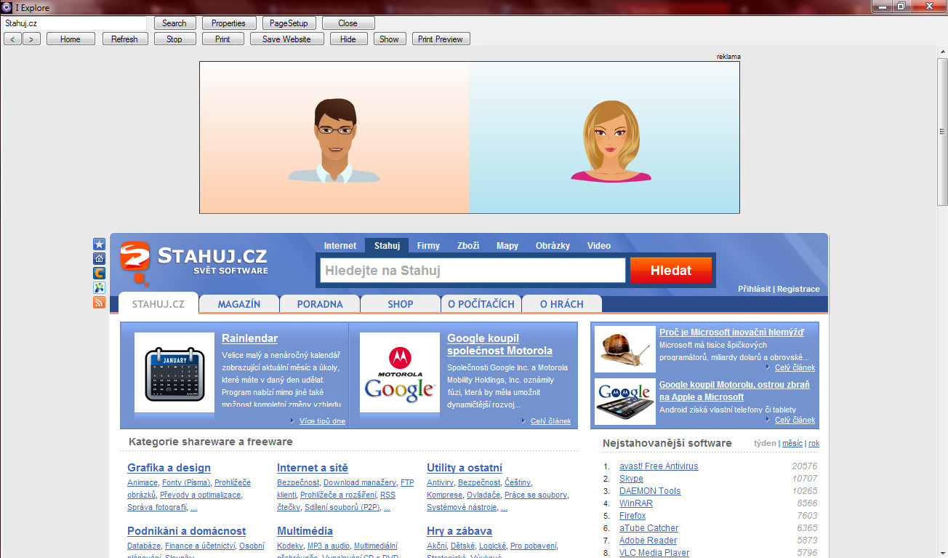
Task: Click the Hide button
Action: [x=348, y=39]
